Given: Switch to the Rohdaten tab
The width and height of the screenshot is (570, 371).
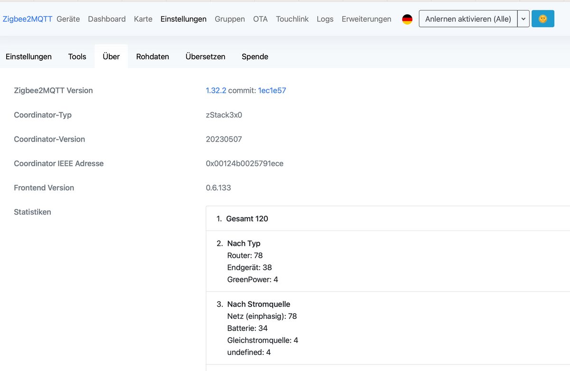Looking at the screenshot, I should pos(152,56).
